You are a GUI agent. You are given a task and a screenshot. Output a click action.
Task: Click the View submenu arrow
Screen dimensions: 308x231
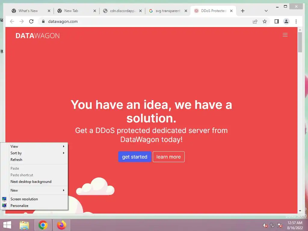[64, 146]
